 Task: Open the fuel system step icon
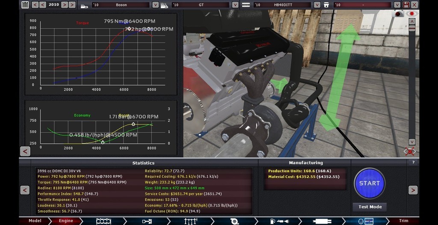coord(276,221)
